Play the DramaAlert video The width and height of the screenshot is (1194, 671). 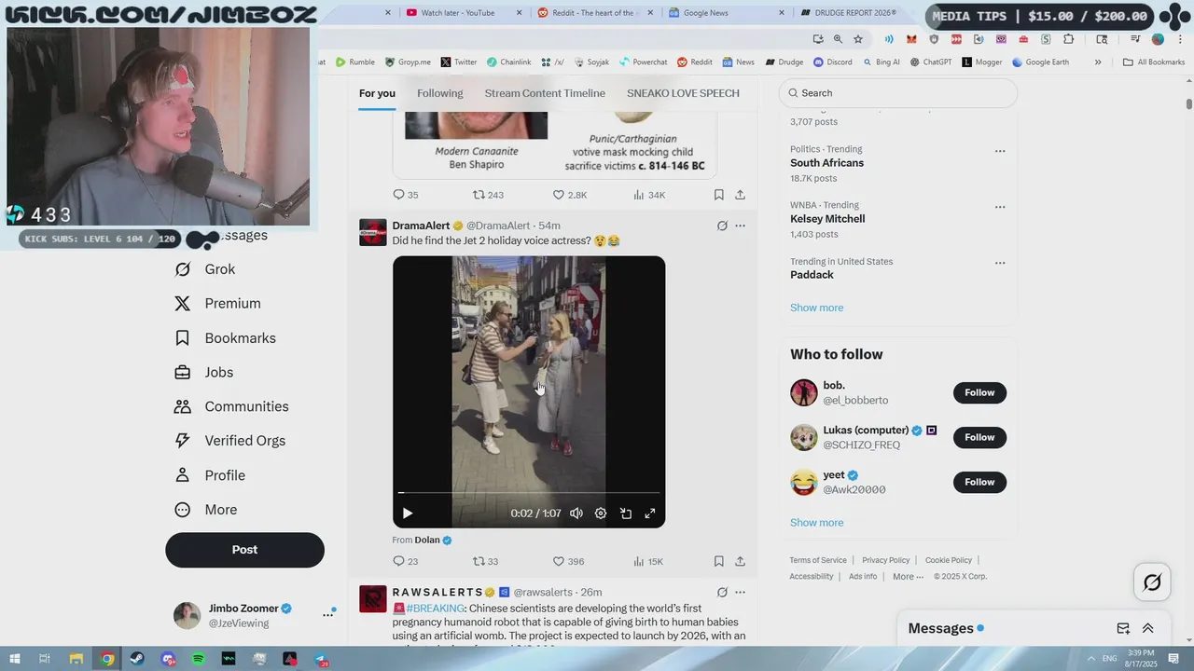click(x=407, y=514)
